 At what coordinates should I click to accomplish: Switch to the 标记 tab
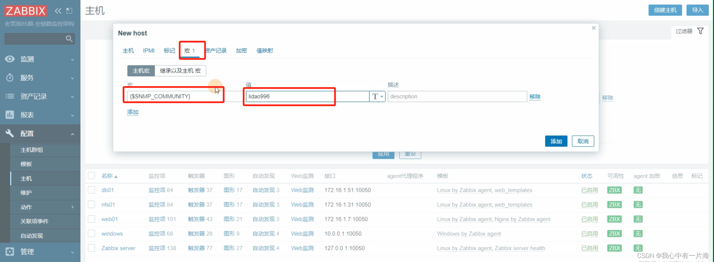[x=169, y=50]
